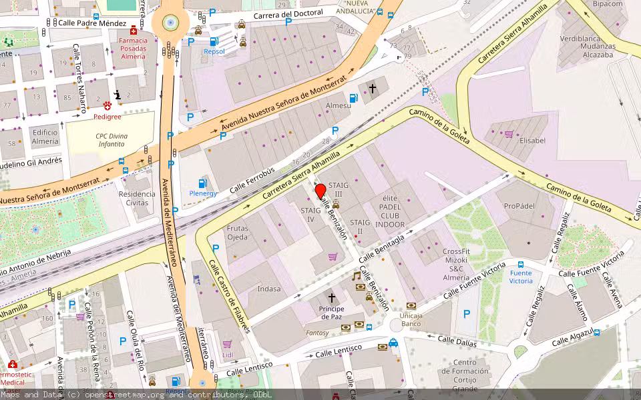Select the Almesu fuel station icon
Screen dimensions: 641x400
(353, 98)
